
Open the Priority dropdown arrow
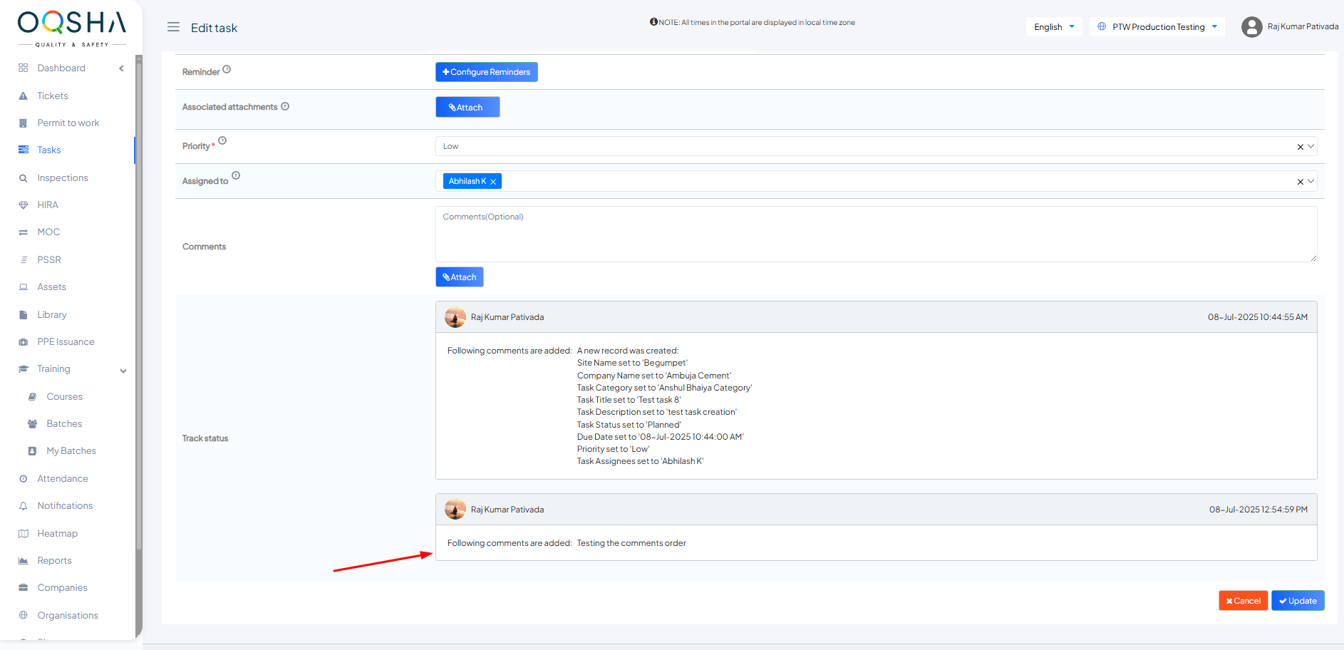pos(1311,146)
